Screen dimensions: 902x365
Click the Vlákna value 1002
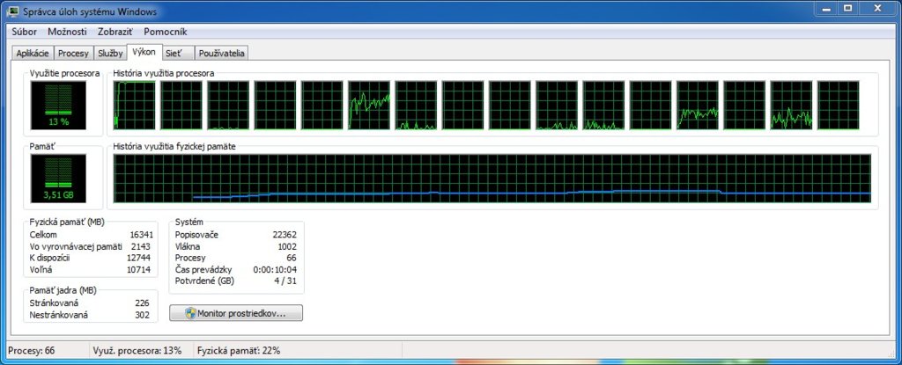pos(287,246)
